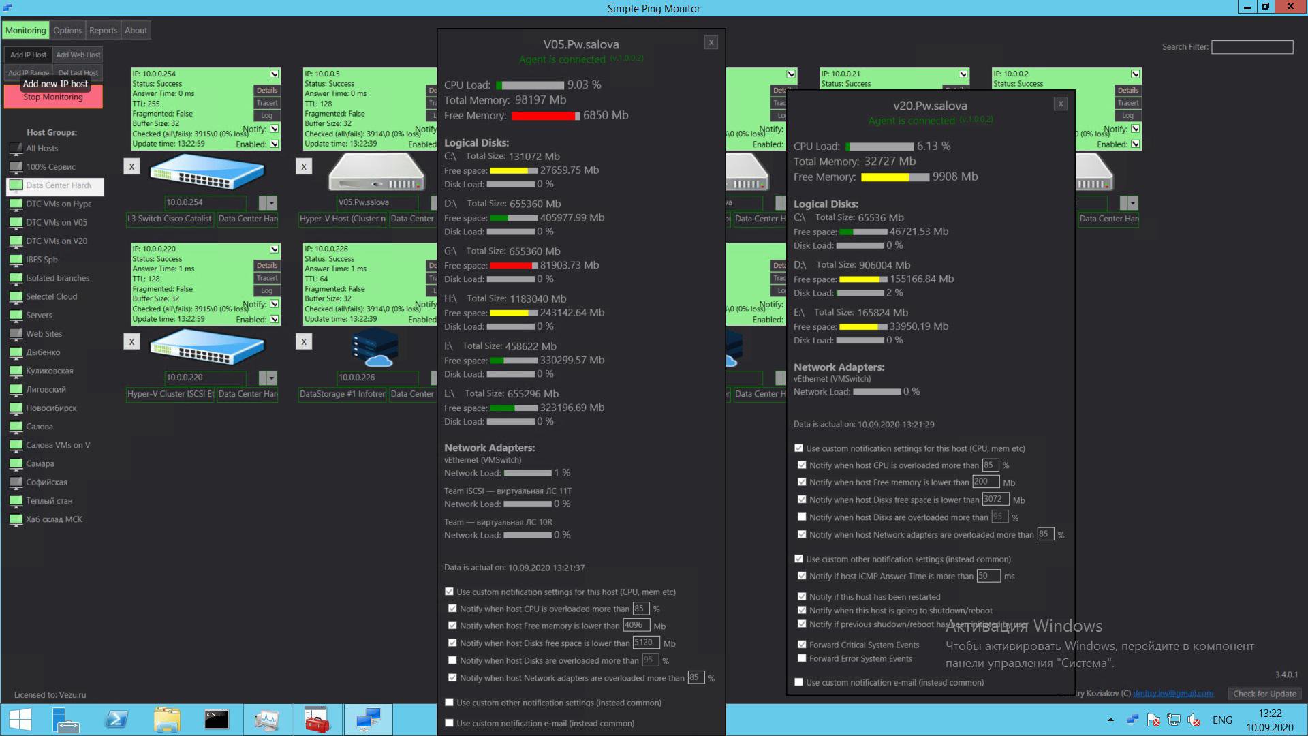Toggle Notify checkbox for host 10.0.0.254
Screen dimensions: 1308x736
click(274, 129)
